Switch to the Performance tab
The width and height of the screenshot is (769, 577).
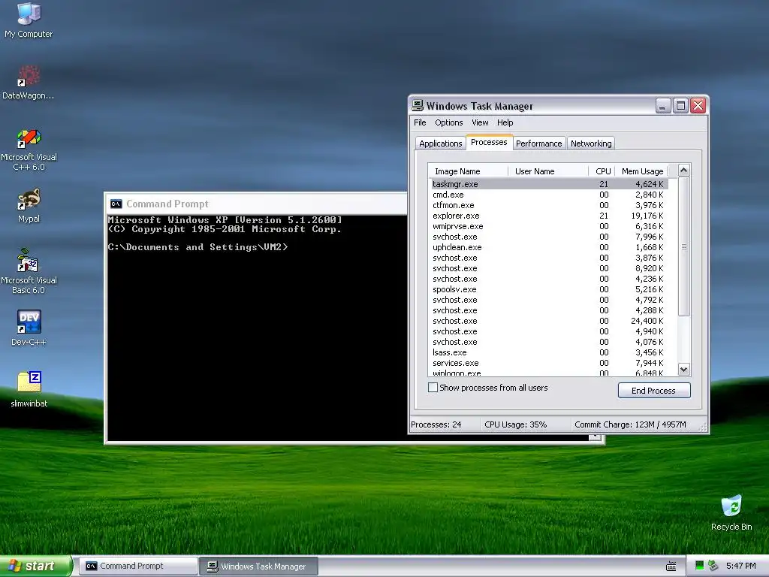[539, 143]
